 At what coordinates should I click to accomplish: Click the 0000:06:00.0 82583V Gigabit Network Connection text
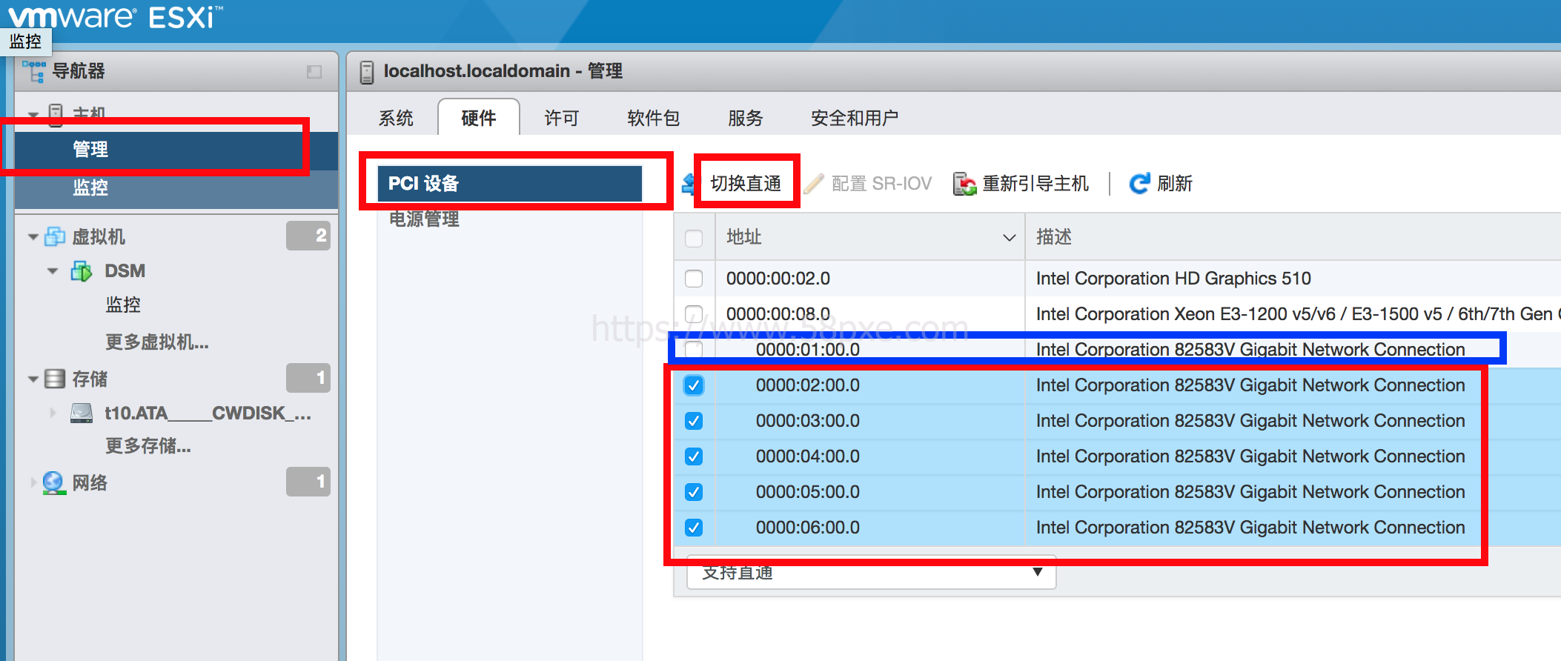pos(1250,528)
